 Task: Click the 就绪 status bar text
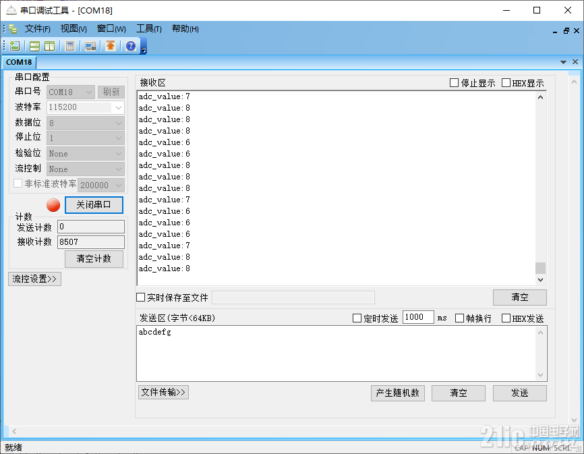[13, 448]
